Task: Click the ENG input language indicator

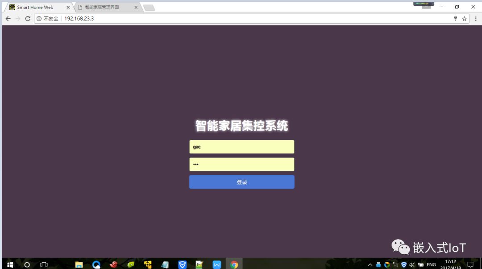Action: pos(431,265)
